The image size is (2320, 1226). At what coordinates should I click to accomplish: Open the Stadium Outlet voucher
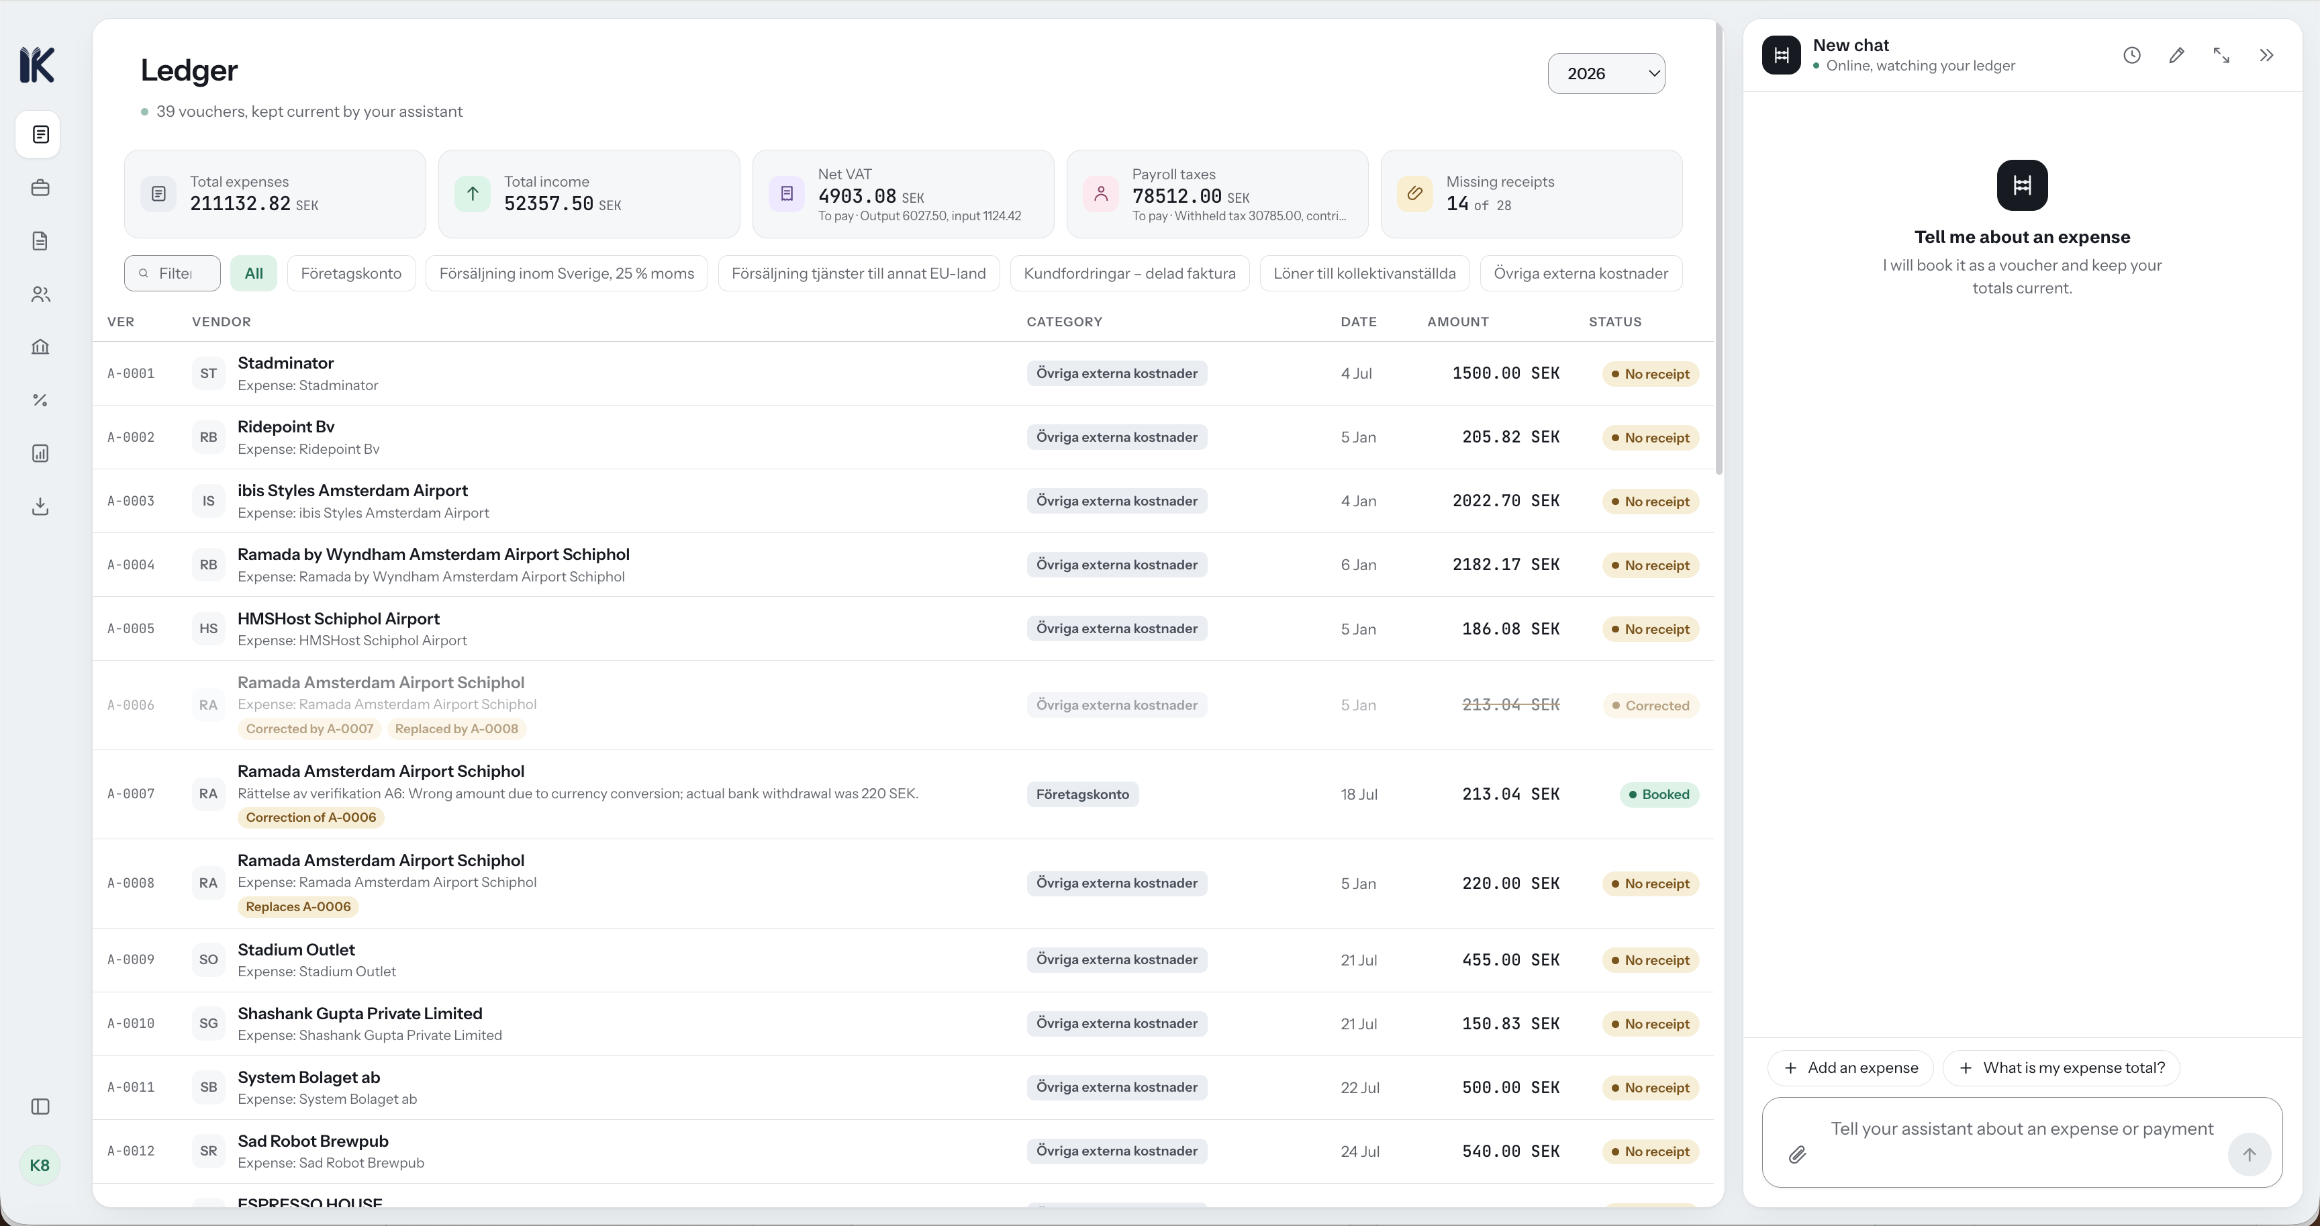point(902,959)
